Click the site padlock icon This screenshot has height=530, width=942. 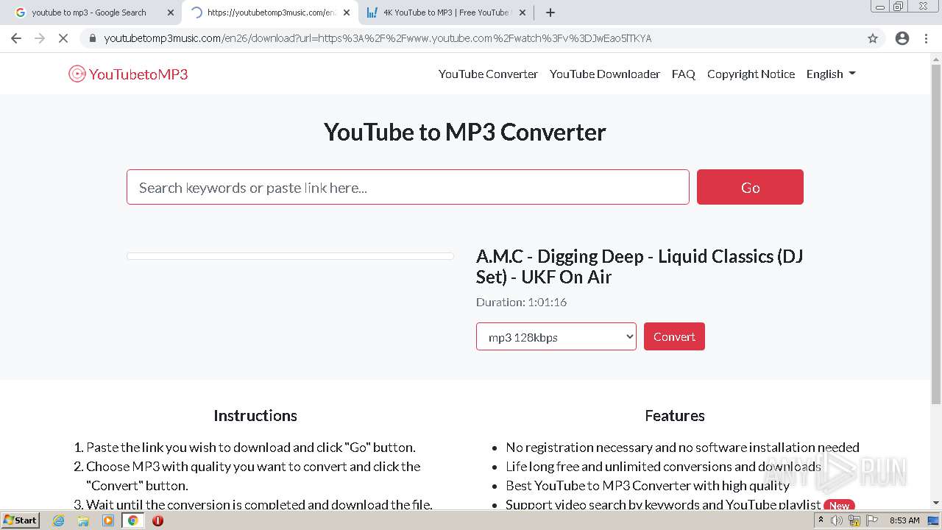93,38
